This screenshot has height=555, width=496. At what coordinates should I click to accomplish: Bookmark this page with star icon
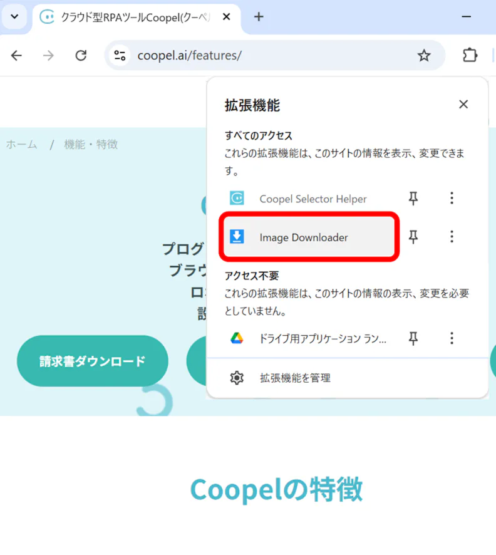pyautogui.click(x=424, y=55)
